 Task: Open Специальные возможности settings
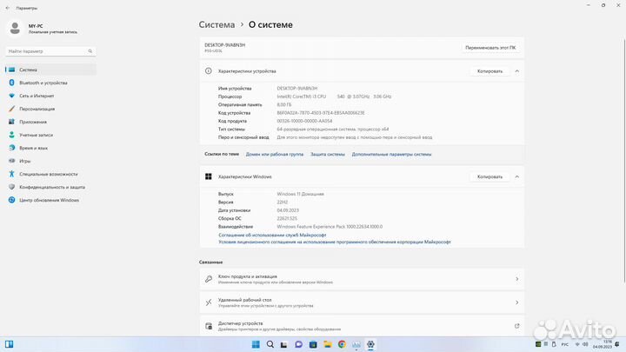pyautogui.click(x=50, y=174)
